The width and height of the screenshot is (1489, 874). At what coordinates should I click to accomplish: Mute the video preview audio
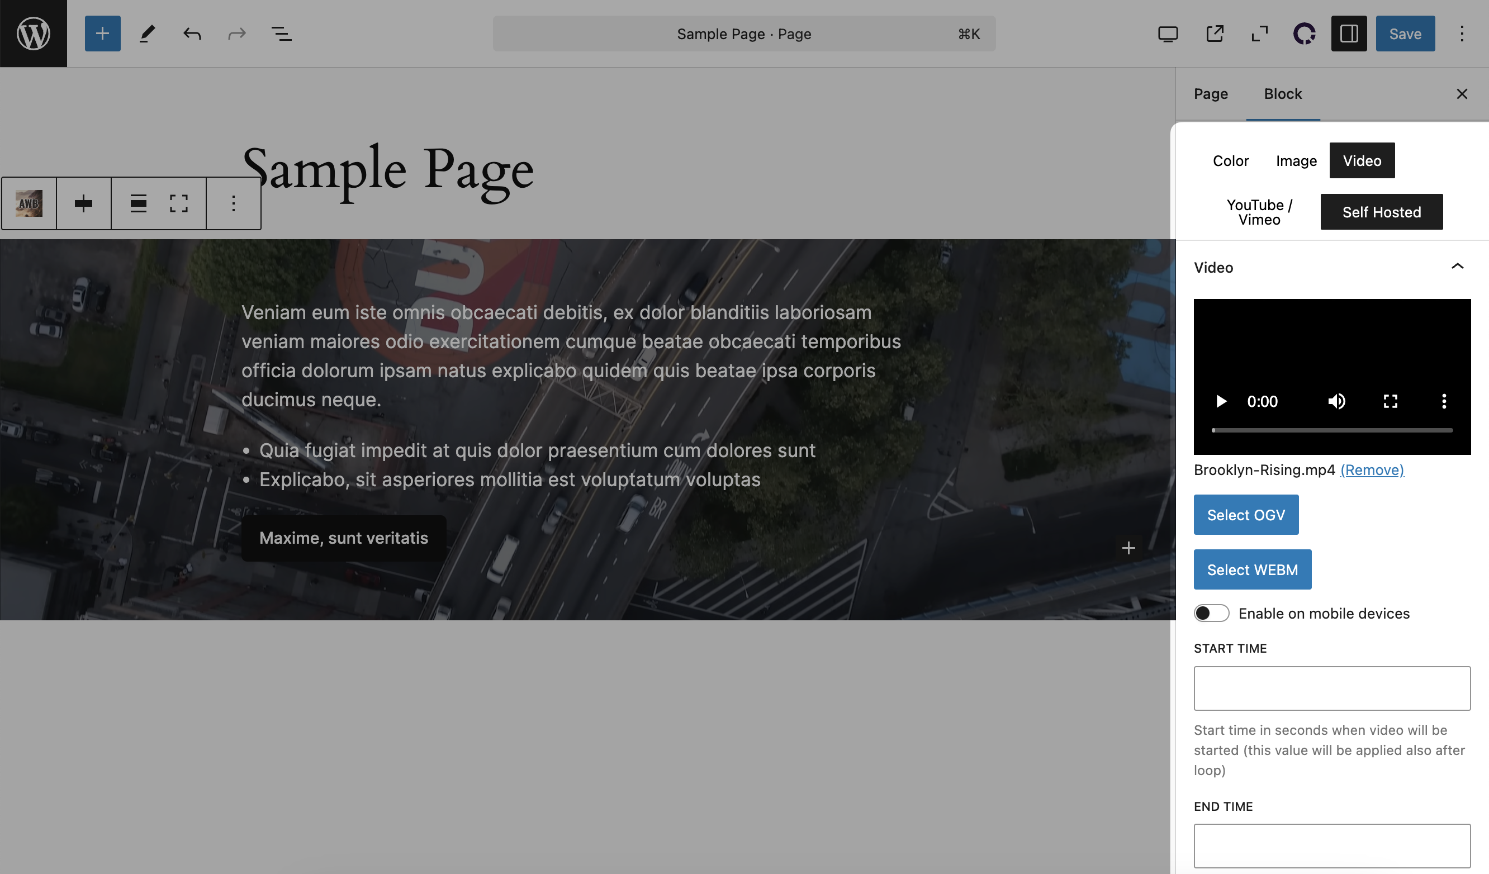1336,401
